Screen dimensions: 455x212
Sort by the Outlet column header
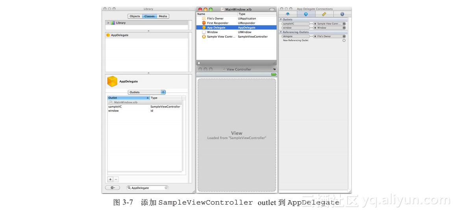click(x=129, y=98)
